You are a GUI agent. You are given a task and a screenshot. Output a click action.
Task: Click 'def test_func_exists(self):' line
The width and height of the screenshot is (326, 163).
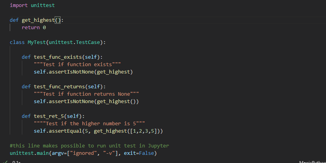click(x=62, y=57)
